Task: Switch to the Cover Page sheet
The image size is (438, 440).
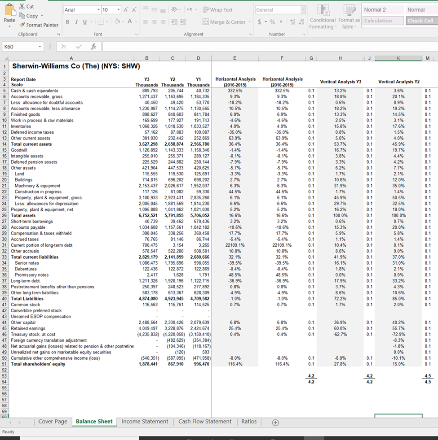Action: (x=53, y=422)
